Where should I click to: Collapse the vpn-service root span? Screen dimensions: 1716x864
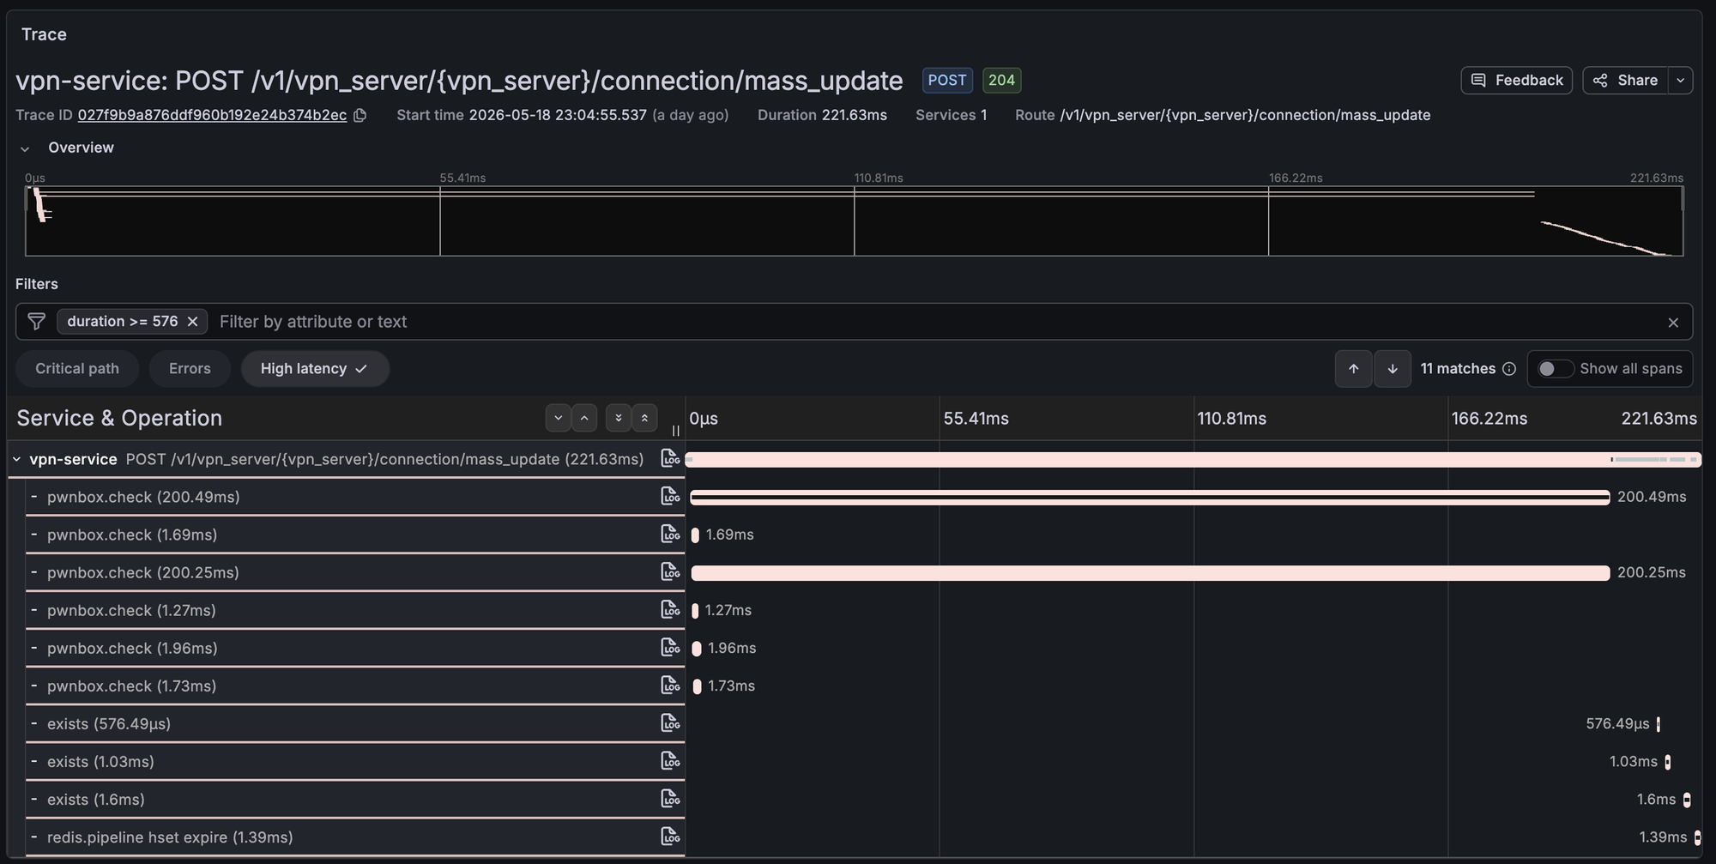pos(16,459)
